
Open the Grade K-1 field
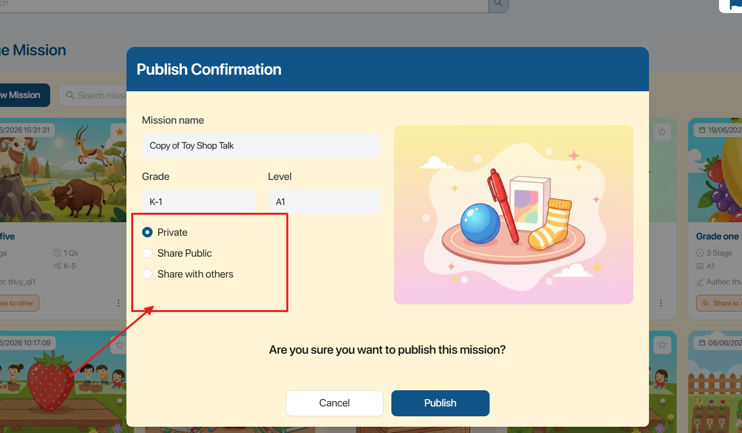click(198, 202)
